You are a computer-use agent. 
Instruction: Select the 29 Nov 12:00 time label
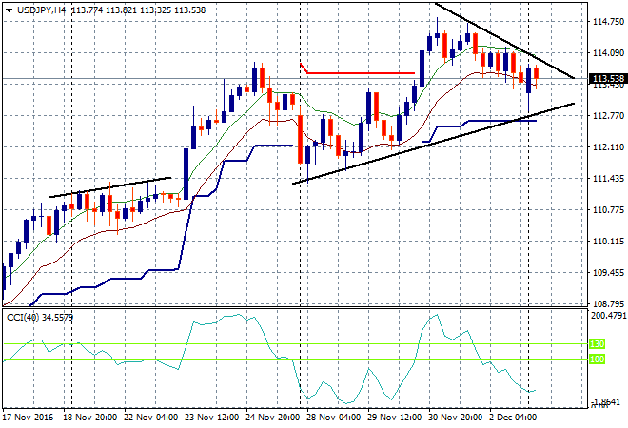[x=395, y=417]
